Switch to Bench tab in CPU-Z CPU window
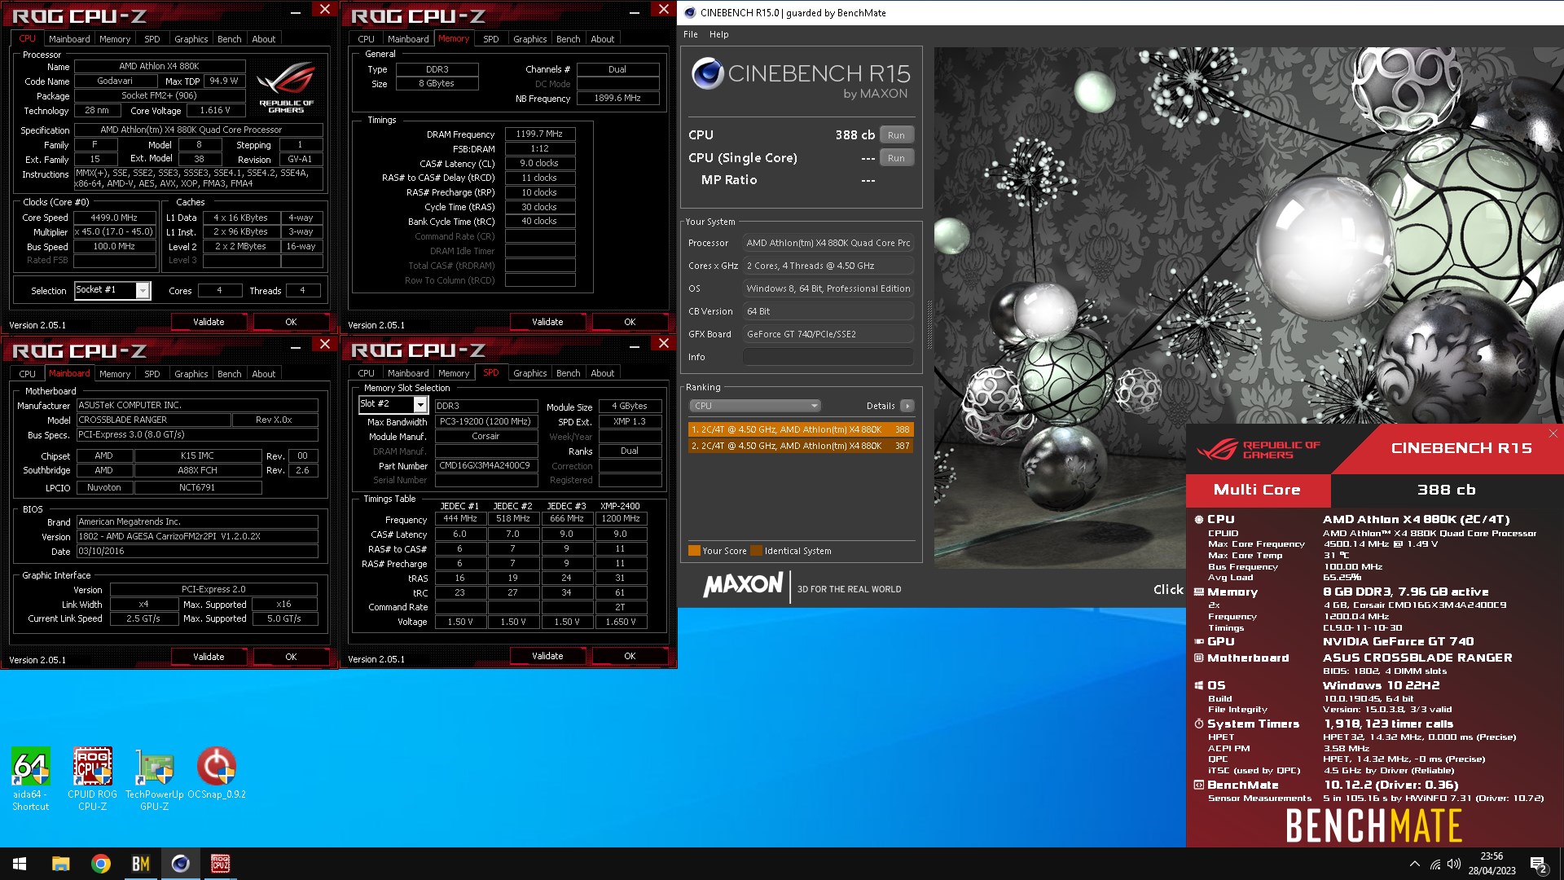 coord(230,39)
